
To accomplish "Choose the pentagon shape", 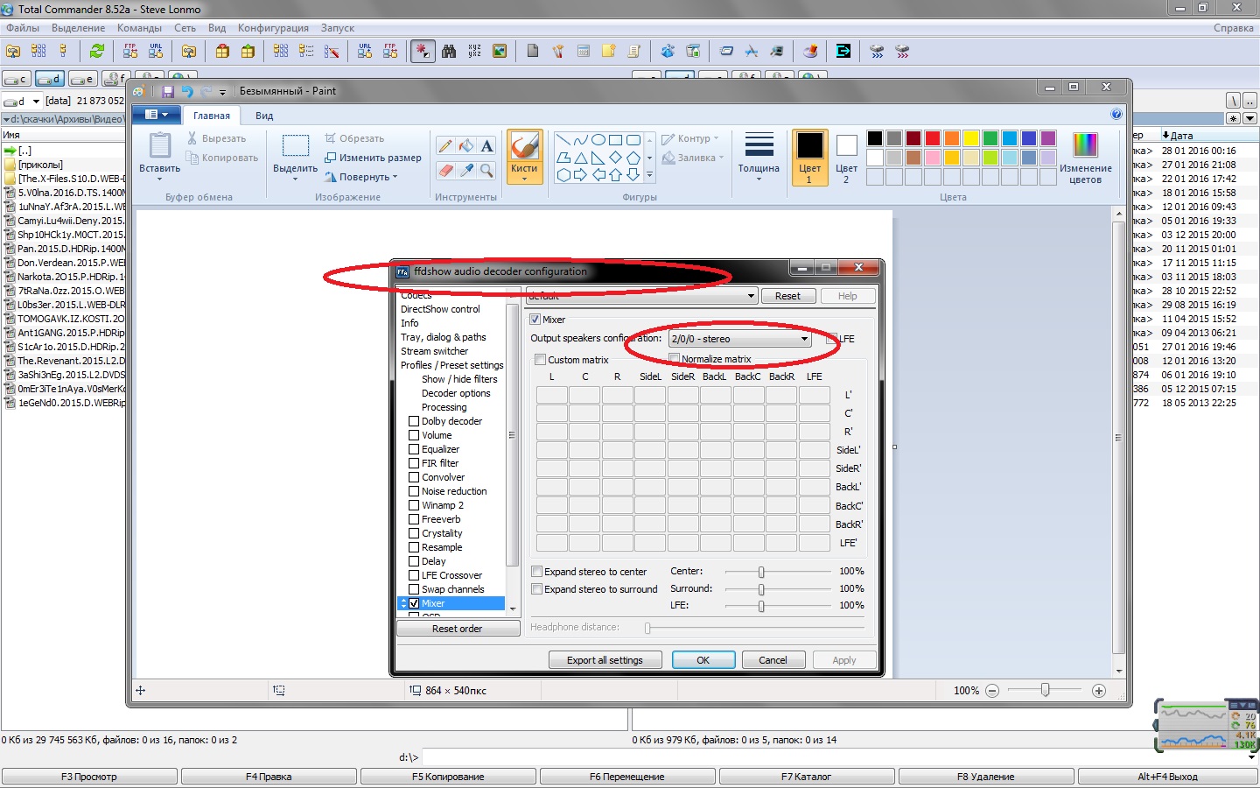I will click(x=633, y=158).
